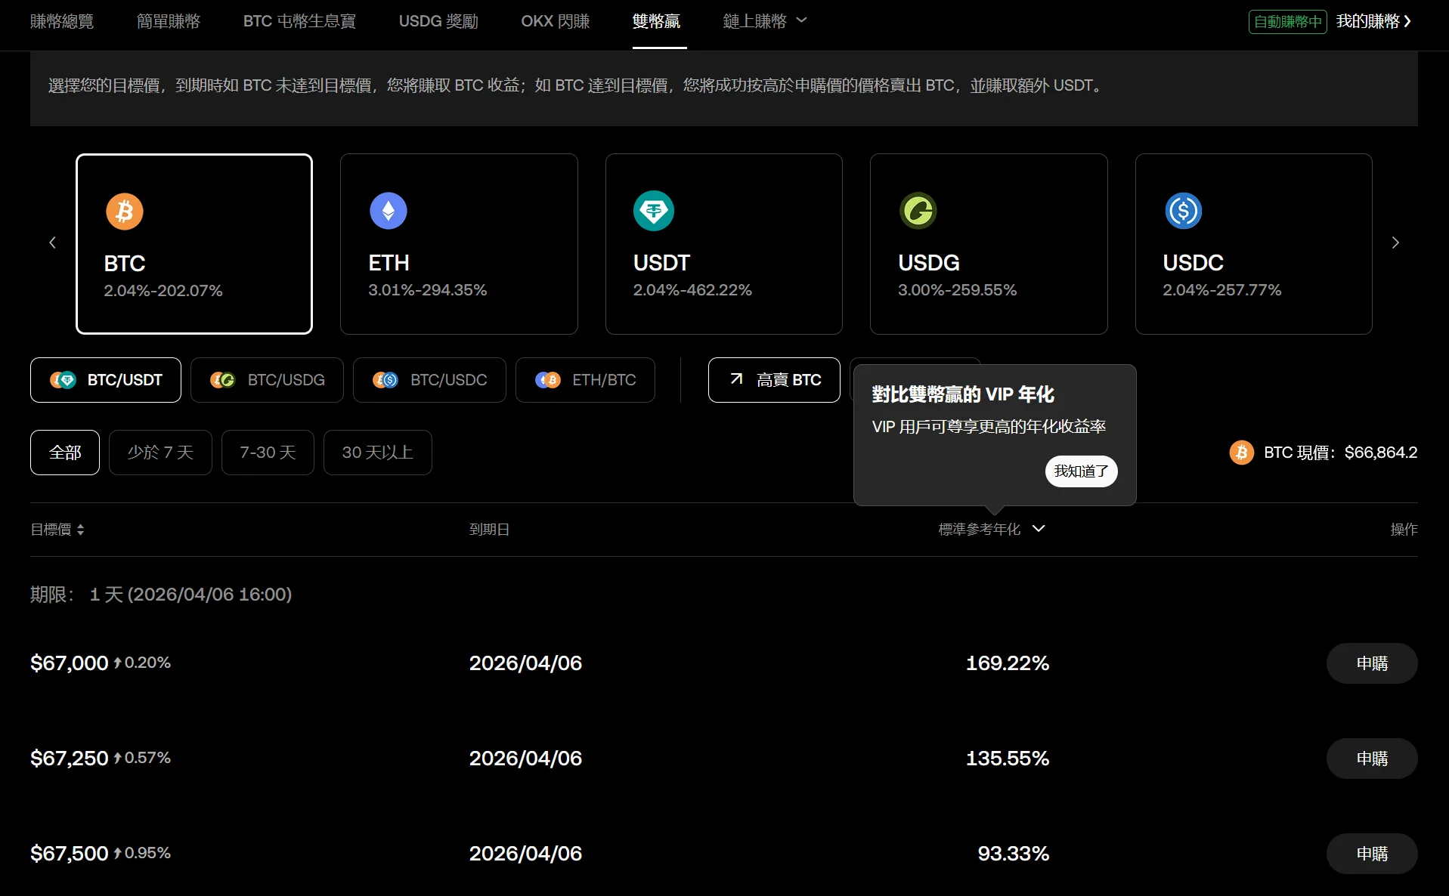Click the USDT yield range 2.04%-462.22%
The height and width of the screenshot is (896, 1449).
(692, 290)
